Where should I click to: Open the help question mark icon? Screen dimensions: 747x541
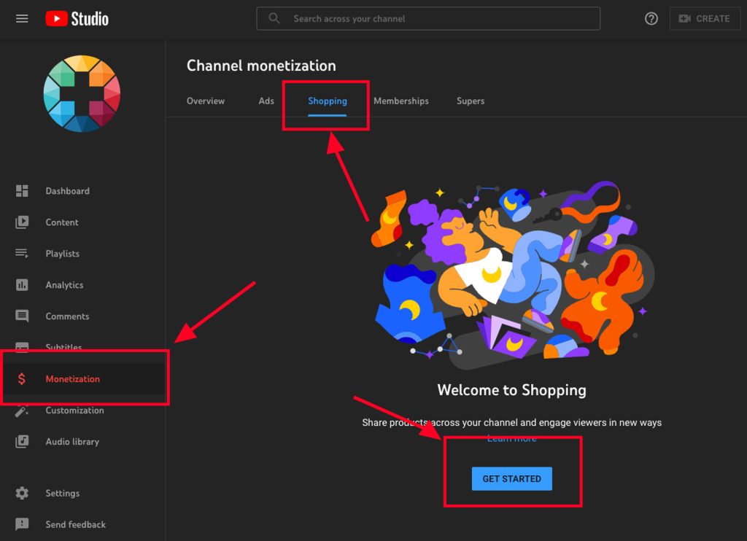(651, 18)
